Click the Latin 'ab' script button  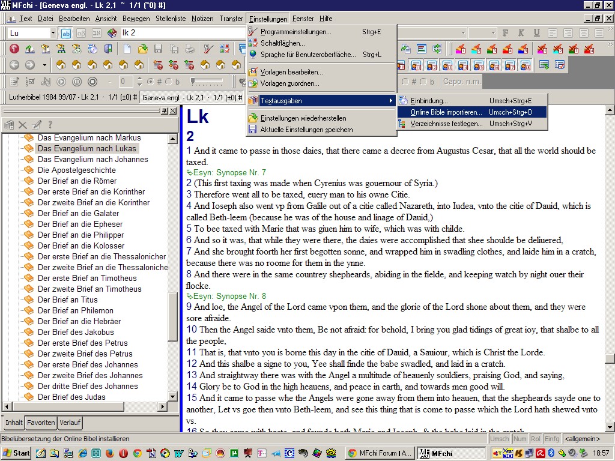(66, 33)
